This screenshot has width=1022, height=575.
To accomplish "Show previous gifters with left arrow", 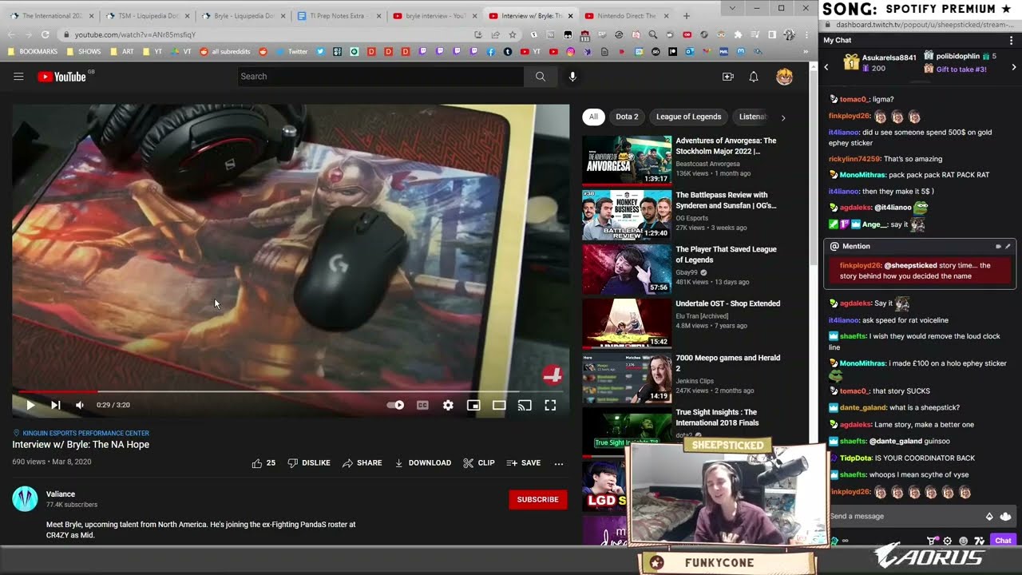I will pos(826,67).
